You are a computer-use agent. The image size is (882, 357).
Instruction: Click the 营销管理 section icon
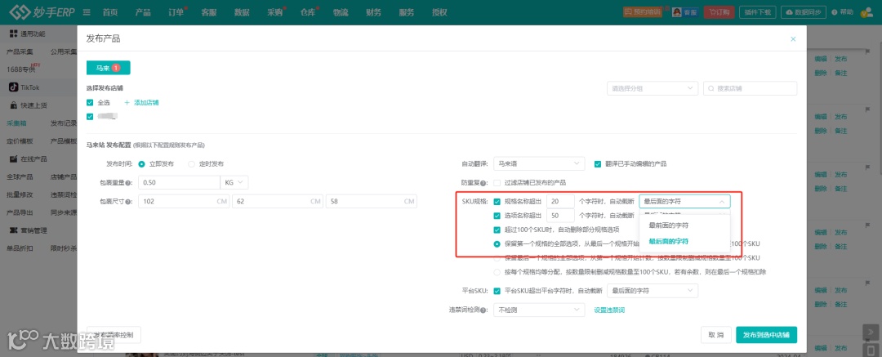click(14, 230)
